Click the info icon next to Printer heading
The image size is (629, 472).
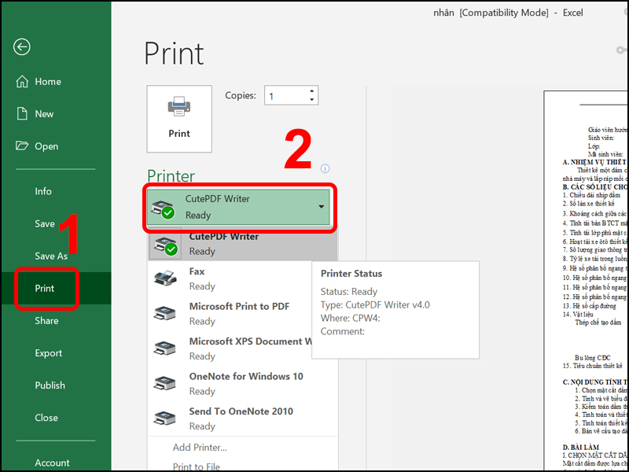point(324,168)
